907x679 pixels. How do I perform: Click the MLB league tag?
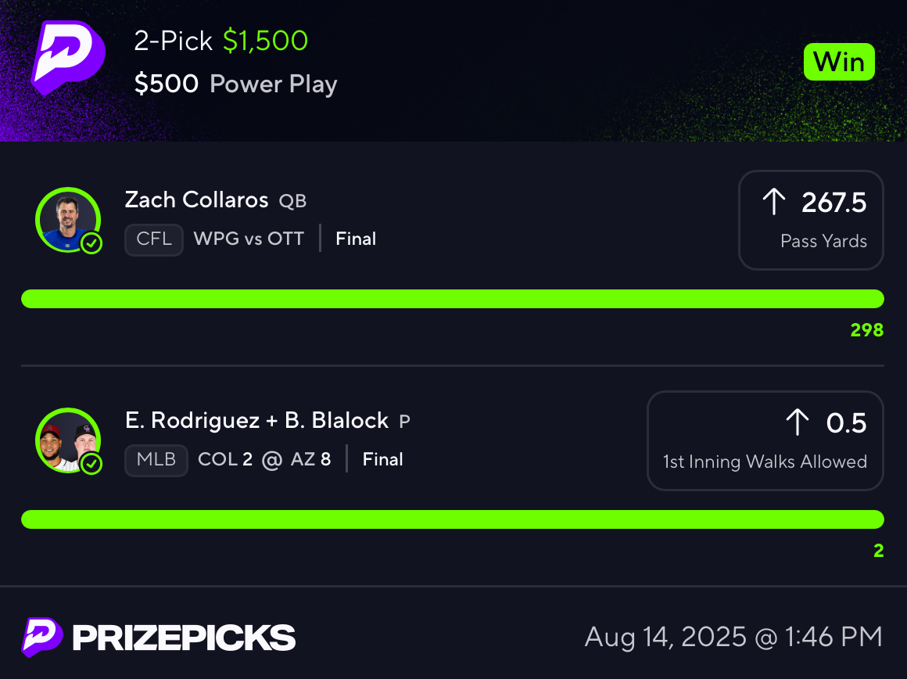[156, 460]
